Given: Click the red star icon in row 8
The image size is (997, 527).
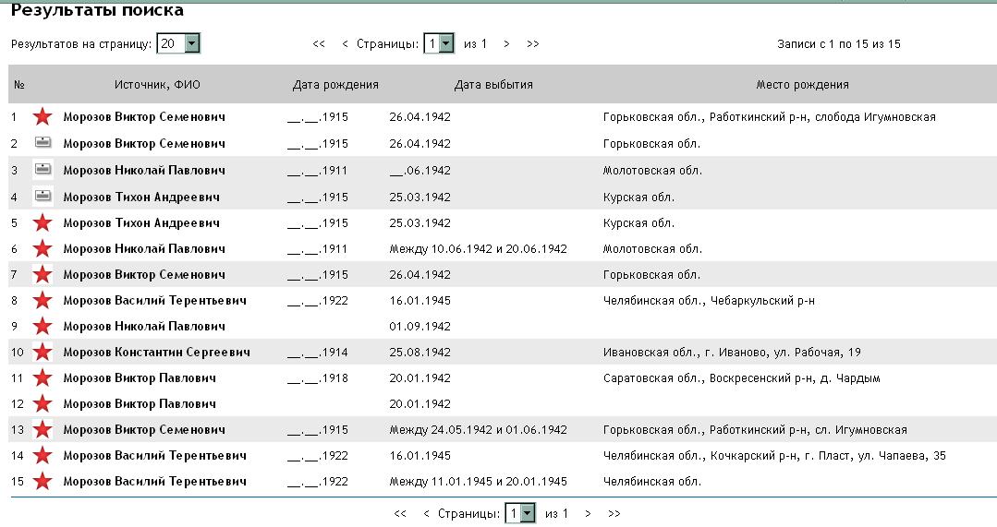Looking at the screenshot, I should [x=43, y=300].
